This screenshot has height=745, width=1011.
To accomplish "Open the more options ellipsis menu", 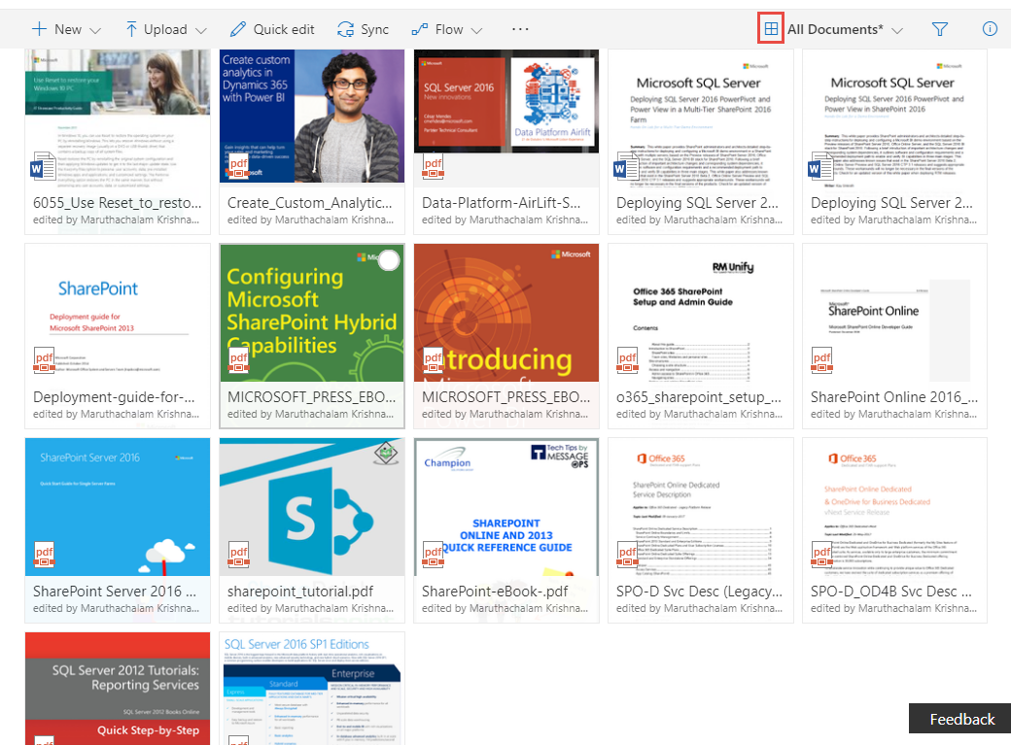I will point(520,30).
